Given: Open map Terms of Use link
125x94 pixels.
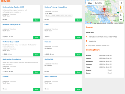Looking at the screenshot, I should 110,23.
